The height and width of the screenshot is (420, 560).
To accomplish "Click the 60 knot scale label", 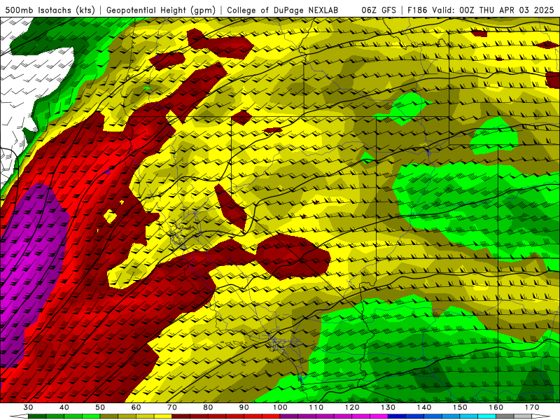I will pos(136,407).
